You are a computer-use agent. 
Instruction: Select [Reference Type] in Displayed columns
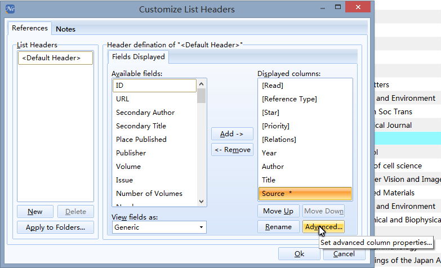pyautogui.click(x=289, y=99)
